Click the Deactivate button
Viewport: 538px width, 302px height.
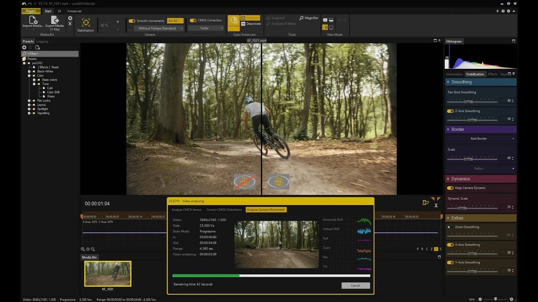coord(251,23)
